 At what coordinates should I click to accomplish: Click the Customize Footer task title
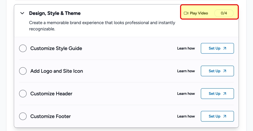click(x=51, y=116)
